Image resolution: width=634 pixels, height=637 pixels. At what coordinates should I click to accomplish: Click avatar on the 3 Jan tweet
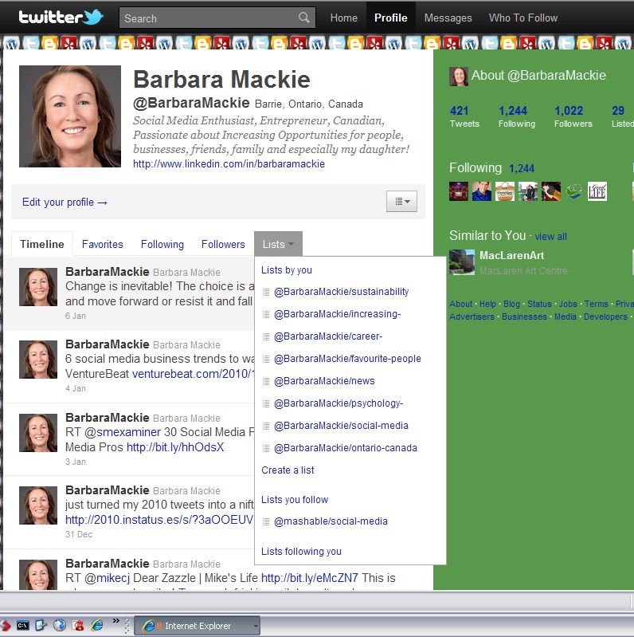click(38, 433)
